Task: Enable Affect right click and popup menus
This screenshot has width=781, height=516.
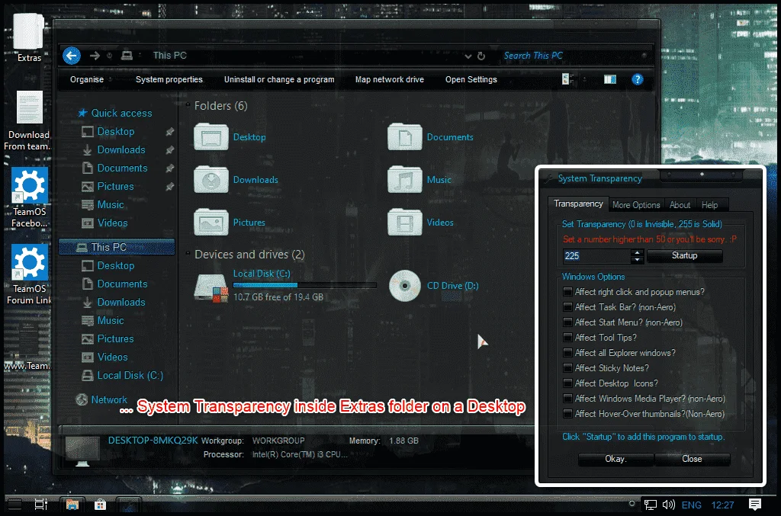Action: click(x=567, y=292)
